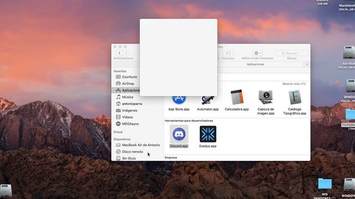Image resolution: width=355 pixels, height=199 pixels.
Task: Select the Exodus.app icon
Action: 208,134
